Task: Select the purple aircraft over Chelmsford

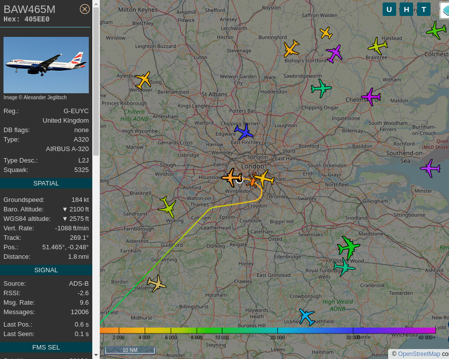Action: pos(371,97)
